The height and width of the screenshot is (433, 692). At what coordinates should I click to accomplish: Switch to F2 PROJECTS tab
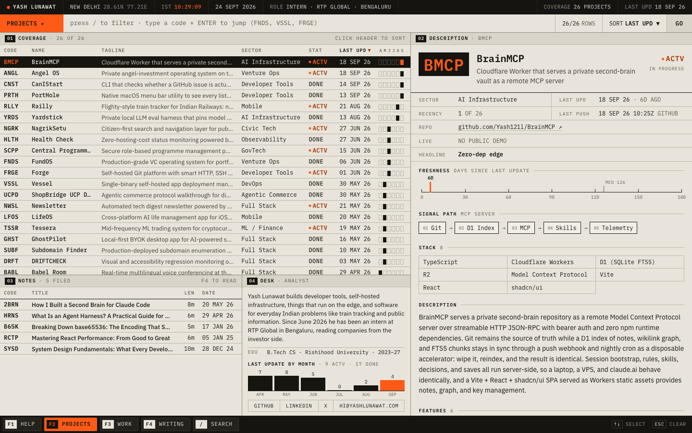(71, 424)
